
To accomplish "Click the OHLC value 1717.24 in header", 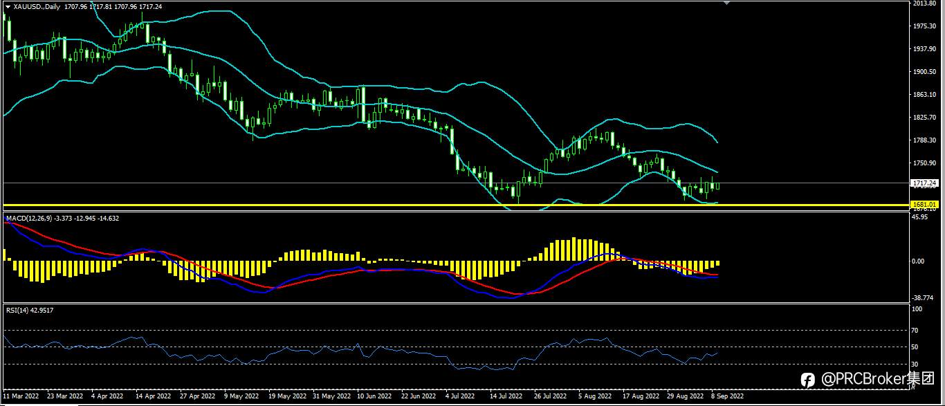I will [151, 6].
